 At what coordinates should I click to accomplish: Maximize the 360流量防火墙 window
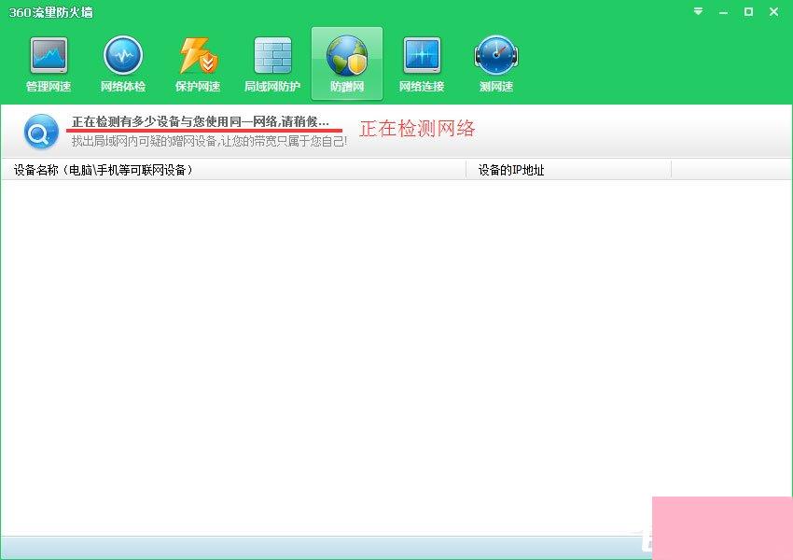[x=748, y=11]
